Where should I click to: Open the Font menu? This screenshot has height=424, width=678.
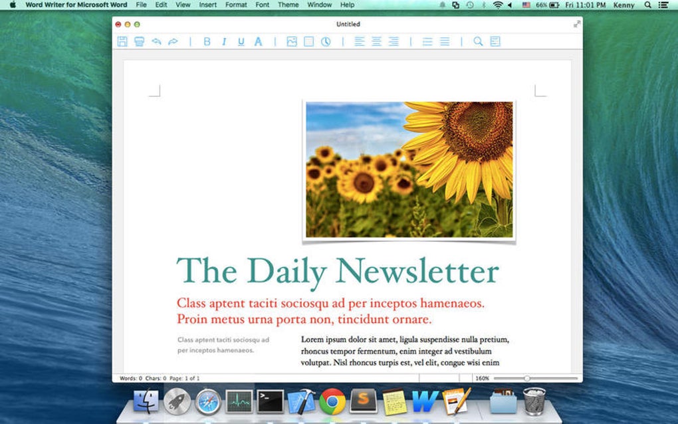click(262, 5)
